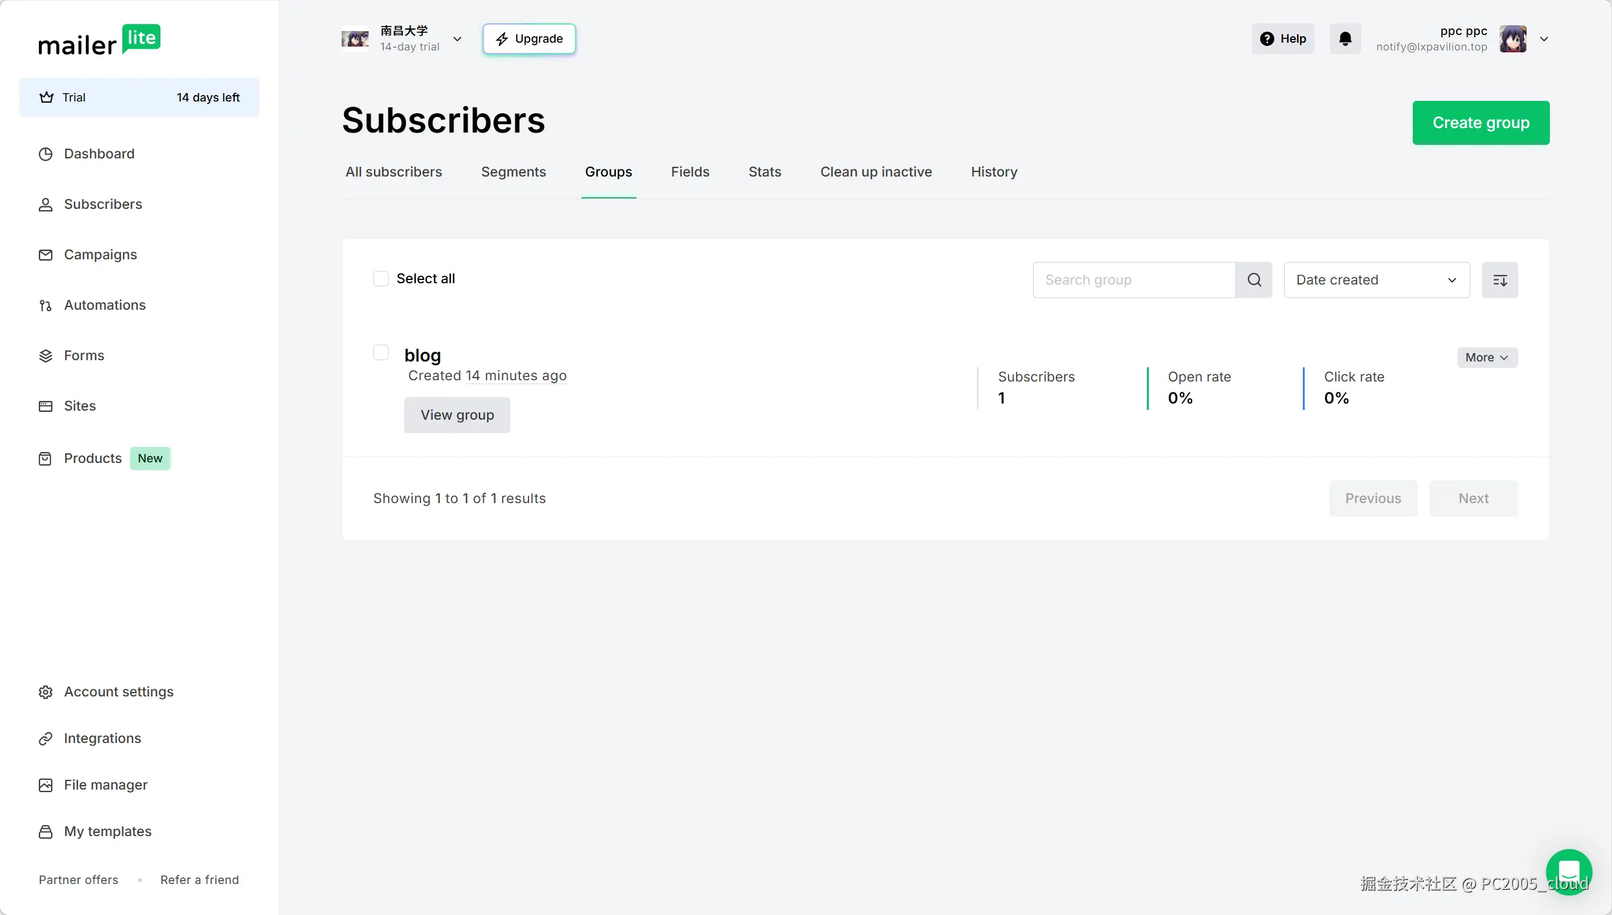1612x915 pixels.
Task: Switch to All subscribers tab
Action: click(x=394, y=172)
